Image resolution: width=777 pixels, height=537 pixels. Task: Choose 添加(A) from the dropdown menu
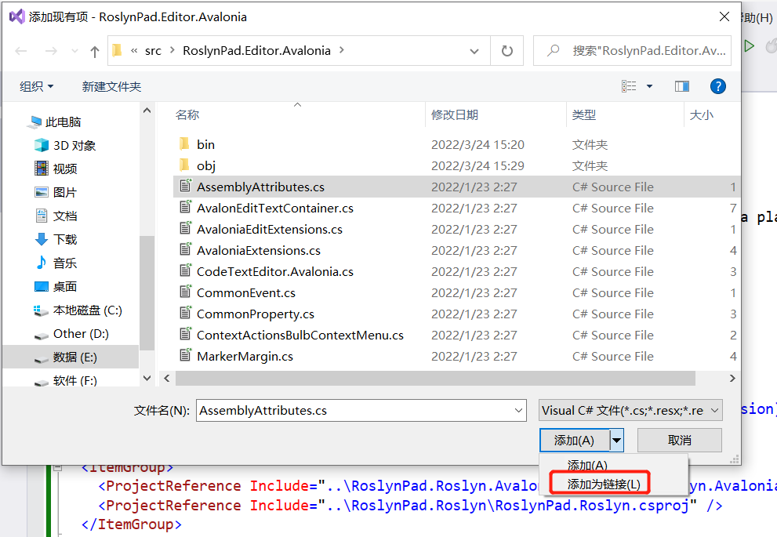(x=587, y=465)
